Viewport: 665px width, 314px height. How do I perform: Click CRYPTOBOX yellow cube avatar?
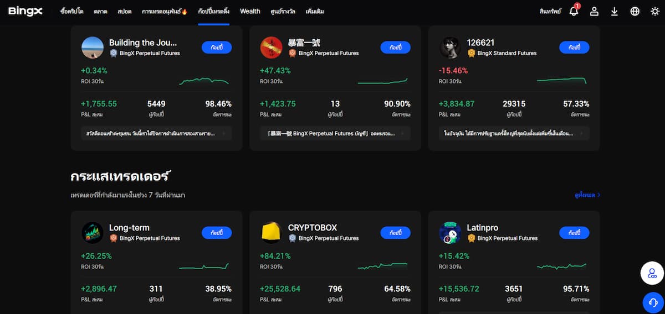pos(272,233)
